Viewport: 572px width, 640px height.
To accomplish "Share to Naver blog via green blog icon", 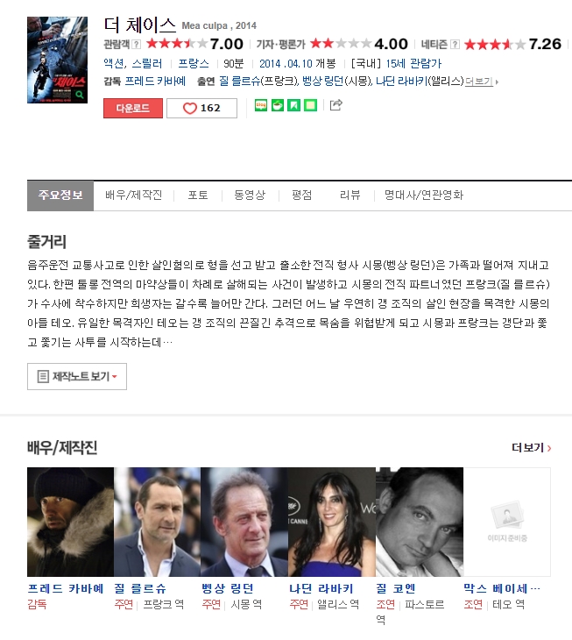I will 261,106.
